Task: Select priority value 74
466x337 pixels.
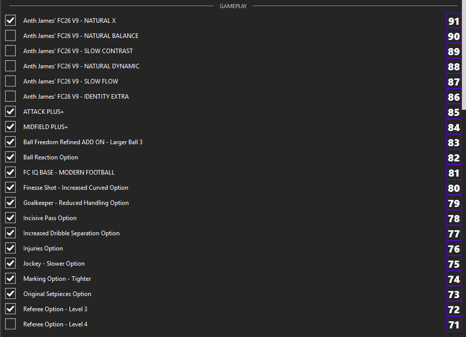Action: tap(454, 279)
